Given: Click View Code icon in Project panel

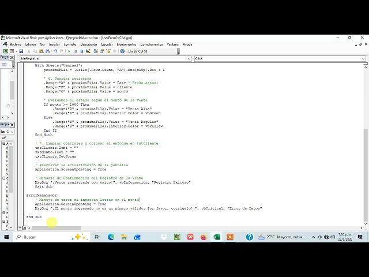Looking at the screenshot, I should (4, 65).
